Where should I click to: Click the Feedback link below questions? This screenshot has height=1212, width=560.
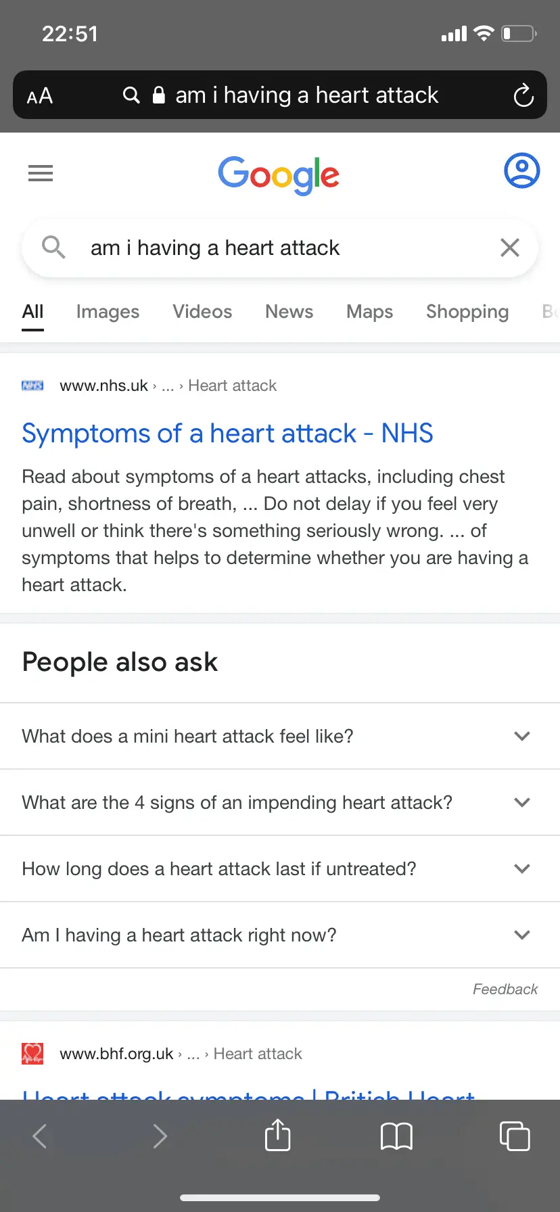tap(505, 989)
